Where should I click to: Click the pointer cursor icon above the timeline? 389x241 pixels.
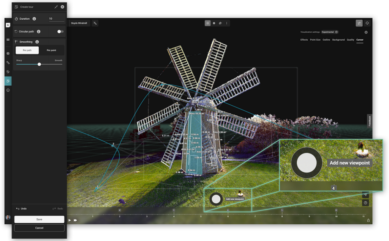[365, 195]
